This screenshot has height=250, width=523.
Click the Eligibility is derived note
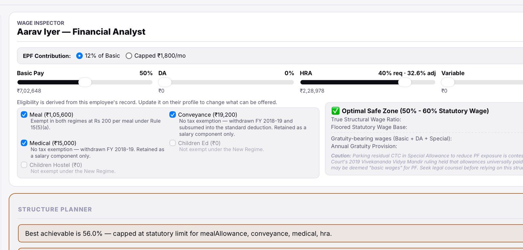coord(147,102)
